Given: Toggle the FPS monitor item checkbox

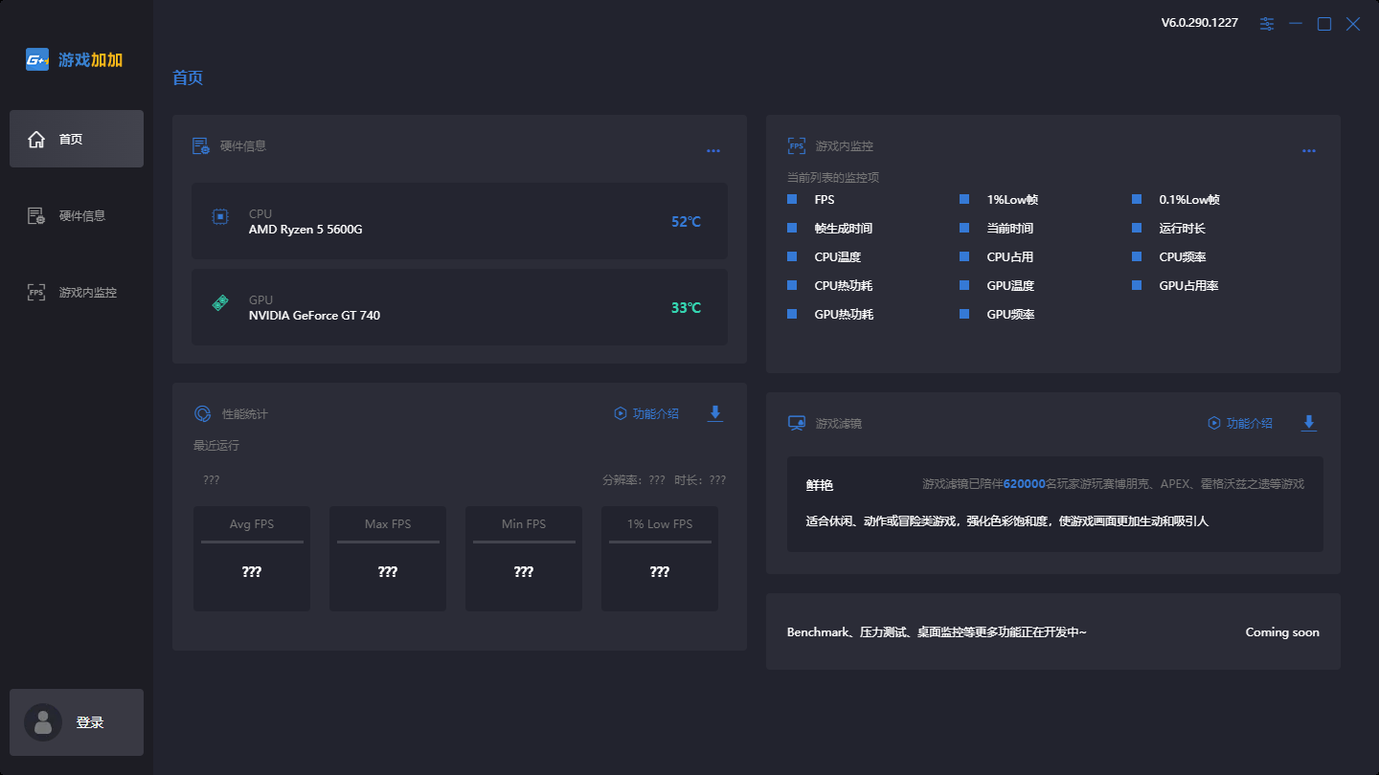Looking at the screenshot, I should coord(792,200).
